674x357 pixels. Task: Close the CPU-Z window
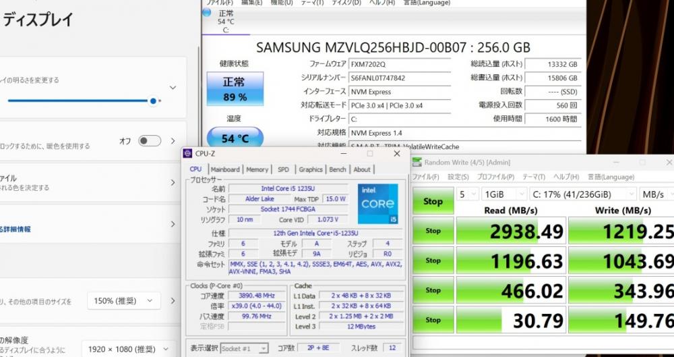click(x=397, y=154)
